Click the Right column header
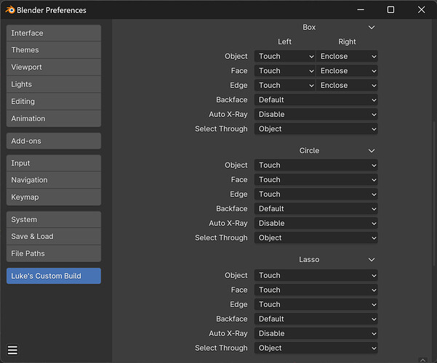Screen dimensions: 437x363 coord(347,42)
